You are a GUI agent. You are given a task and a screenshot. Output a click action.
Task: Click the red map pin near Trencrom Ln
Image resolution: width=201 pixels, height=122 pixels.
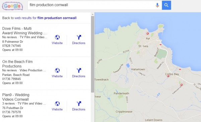181,85
